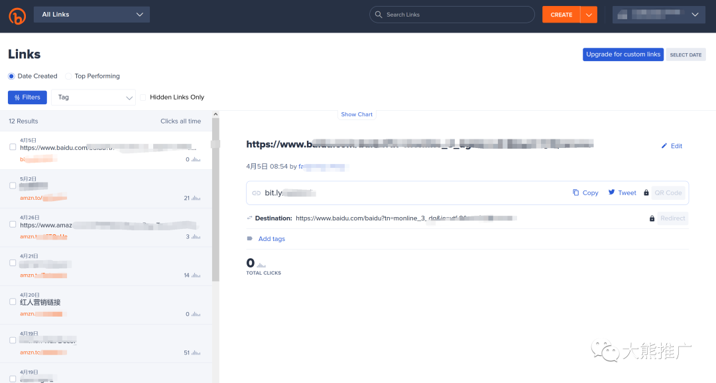The image size is (716, 383).
Task: Open the Filters button
Action: click(x=27, y=98)
